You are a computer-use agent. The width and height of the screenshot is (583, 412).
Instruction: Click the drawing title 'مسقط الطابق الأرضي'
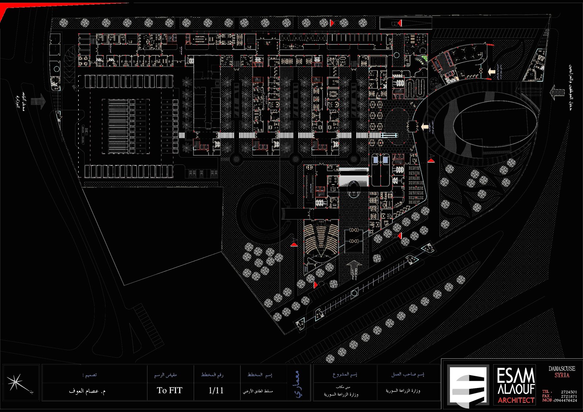[258, 391]
